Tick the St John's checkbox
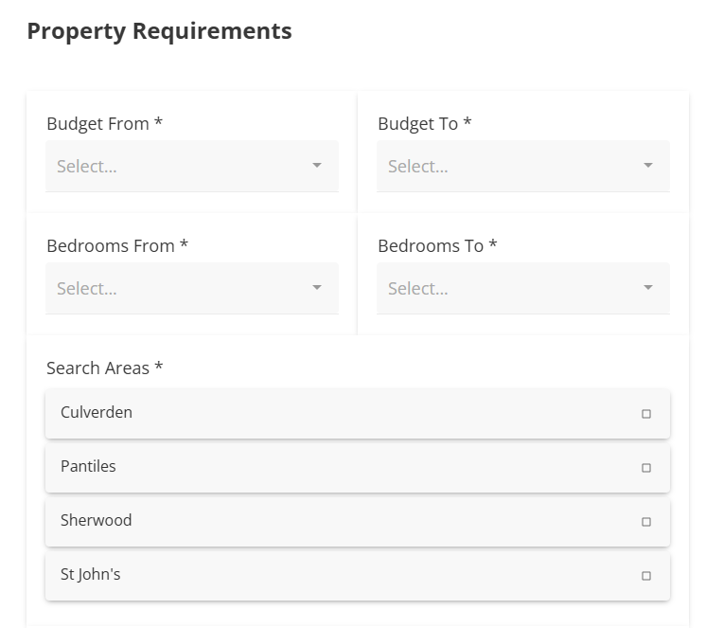 coord(646,576)
